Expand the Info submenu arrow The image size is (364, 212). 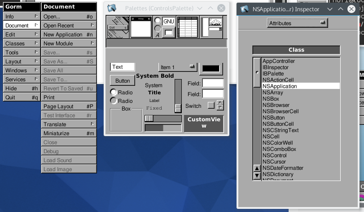pyautogui.click(x=36, y=16)
